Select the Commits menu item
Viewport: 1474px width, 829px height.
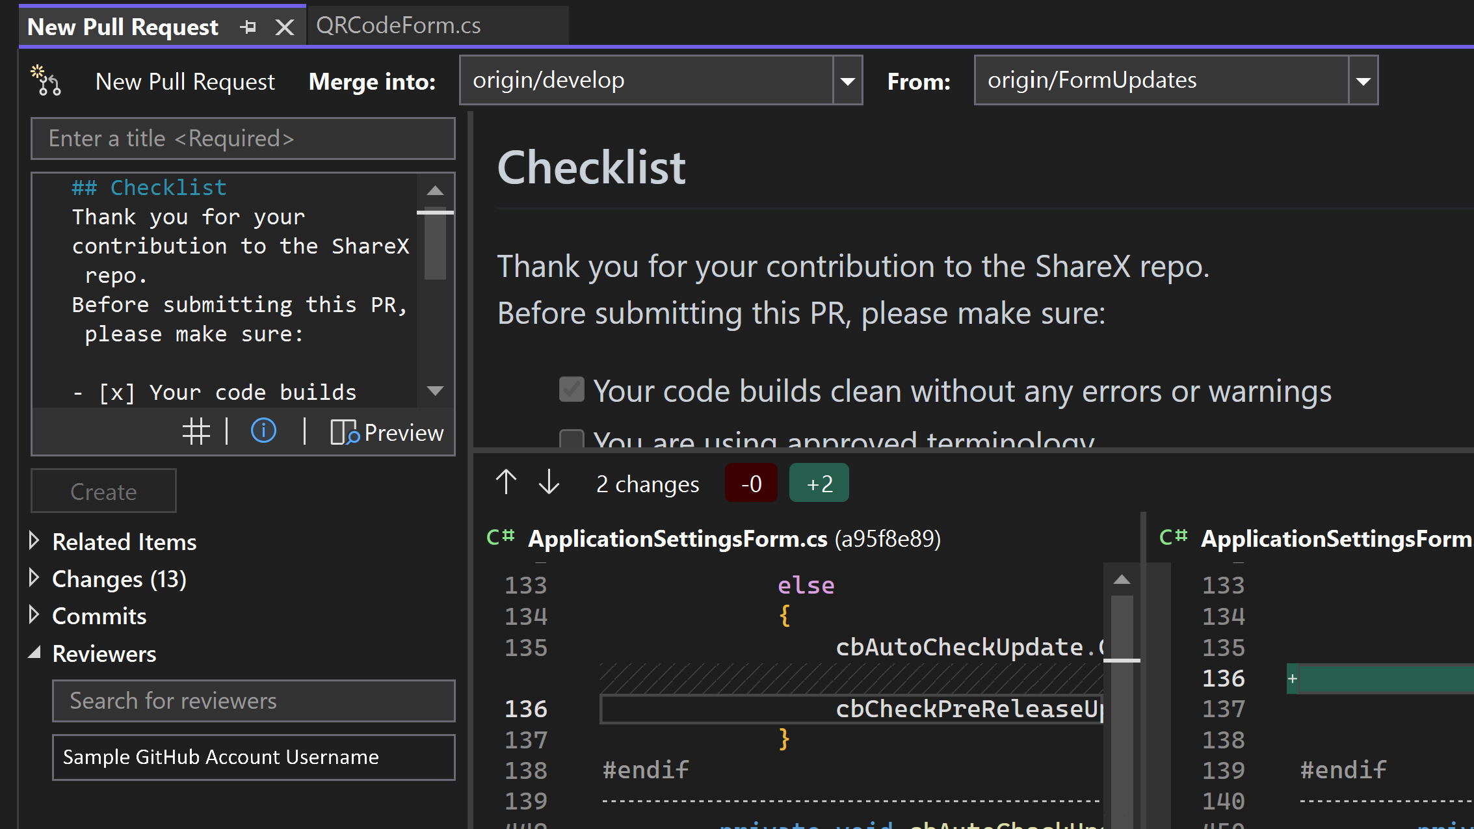coord(99,616)
